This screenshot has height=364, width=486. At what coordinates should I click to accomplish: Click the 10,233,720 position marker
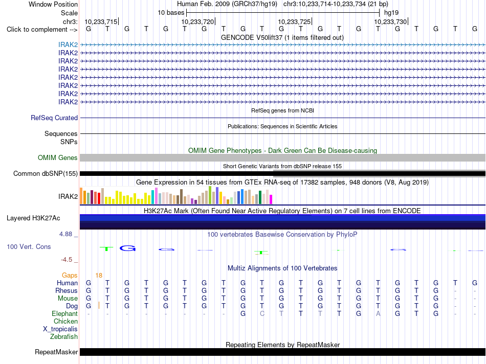[198, 21]
